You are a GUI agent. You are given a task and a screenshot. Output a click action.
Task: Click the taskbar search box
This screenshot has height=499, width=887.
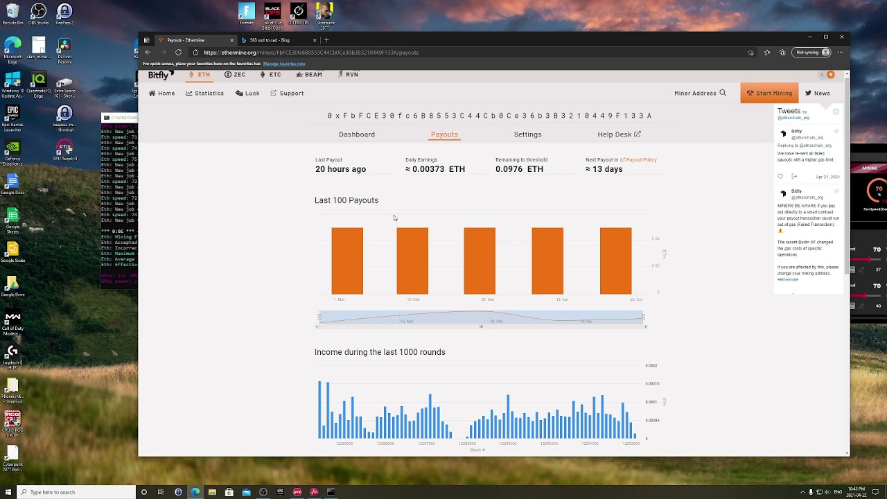pyautogui.click(x=76, y=492)
